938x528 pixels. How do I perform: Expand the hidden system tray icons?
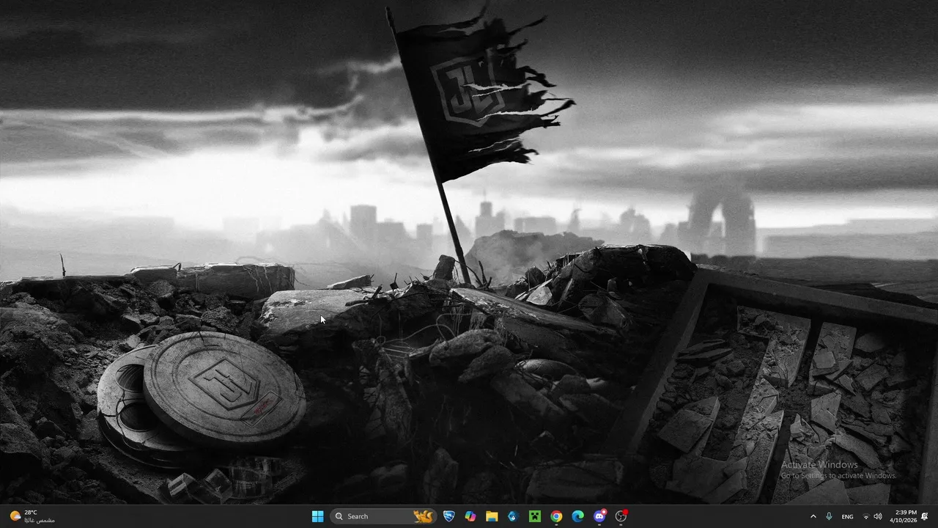click(813, 516)
